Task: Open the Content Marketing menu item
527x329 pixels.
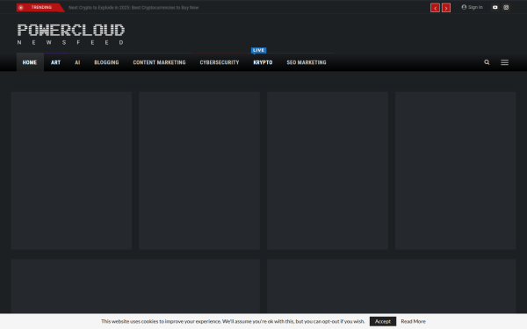Action: click(159, 62)
